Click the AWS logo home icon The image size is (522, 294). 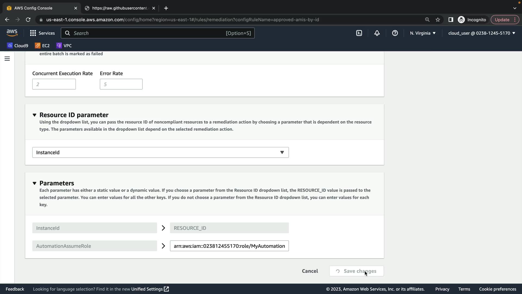point(12,33)
